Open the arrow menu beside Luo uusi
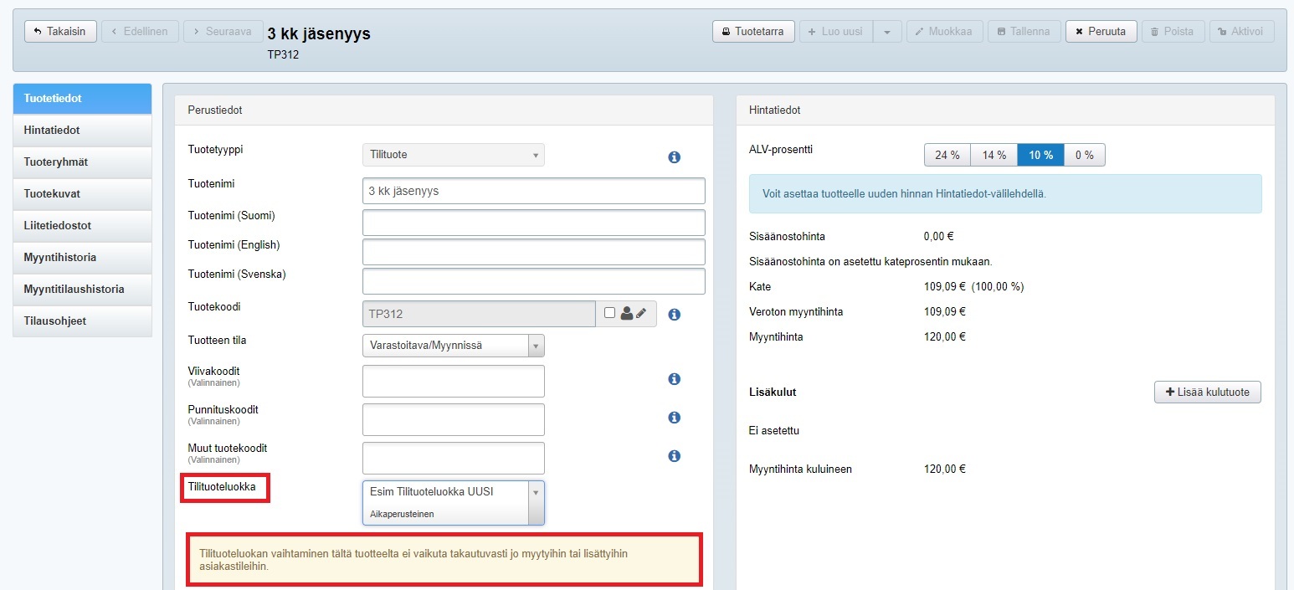The height and width of the screenshot is (590, 1294). (x=887, y=32)
